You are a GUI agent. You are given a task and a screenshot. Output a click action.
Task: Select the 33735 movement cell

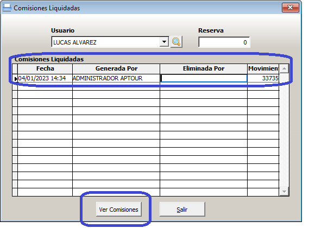click(x=263, y=78)
